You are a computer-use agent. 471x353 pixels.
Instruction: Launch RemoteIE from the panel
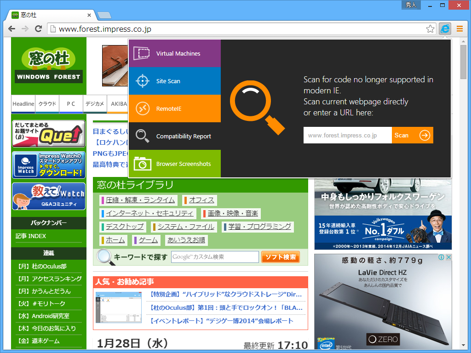tap(175, 108)
